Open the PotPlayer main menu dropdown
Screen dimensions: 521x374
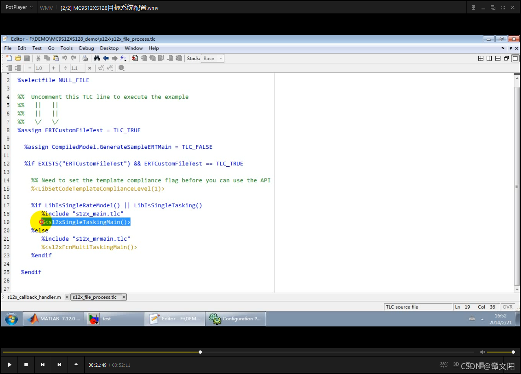point(19,7)
